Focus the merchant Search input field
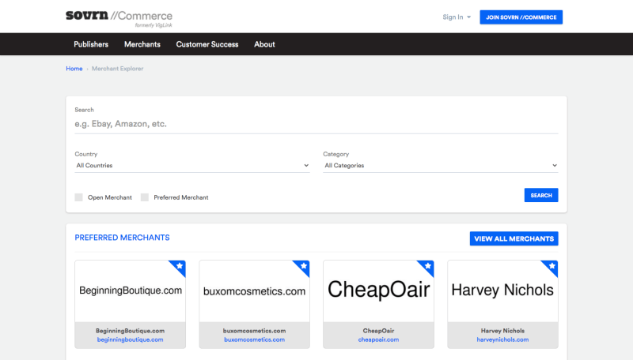The height and width of the screenshot is (360, 633). 316,124
